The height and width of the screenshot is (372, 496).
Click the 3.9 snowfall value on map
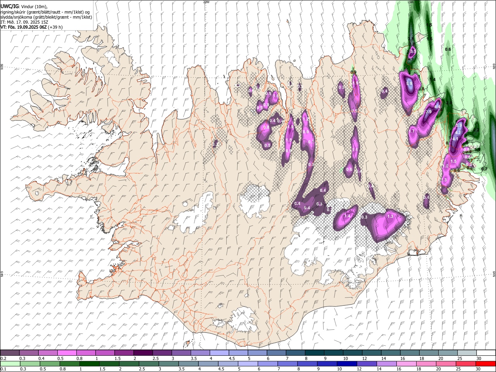click(428, 112)
